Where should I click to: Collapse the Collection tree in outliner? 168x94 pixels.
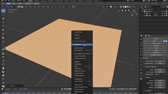pos(143,11)
